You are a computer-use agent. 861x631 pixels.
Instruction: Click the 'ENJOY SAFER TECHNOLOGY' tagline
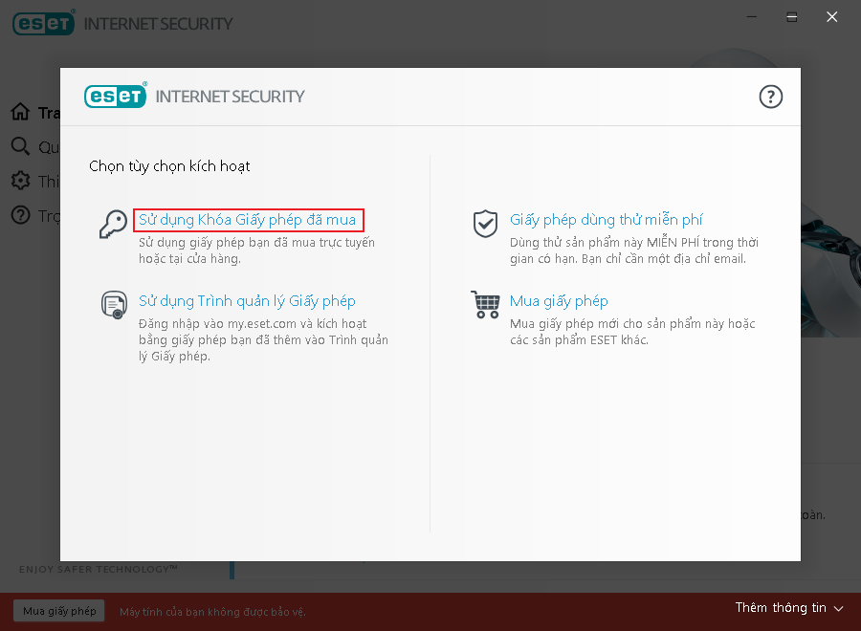pyautogui.click(x=99, y=570)
